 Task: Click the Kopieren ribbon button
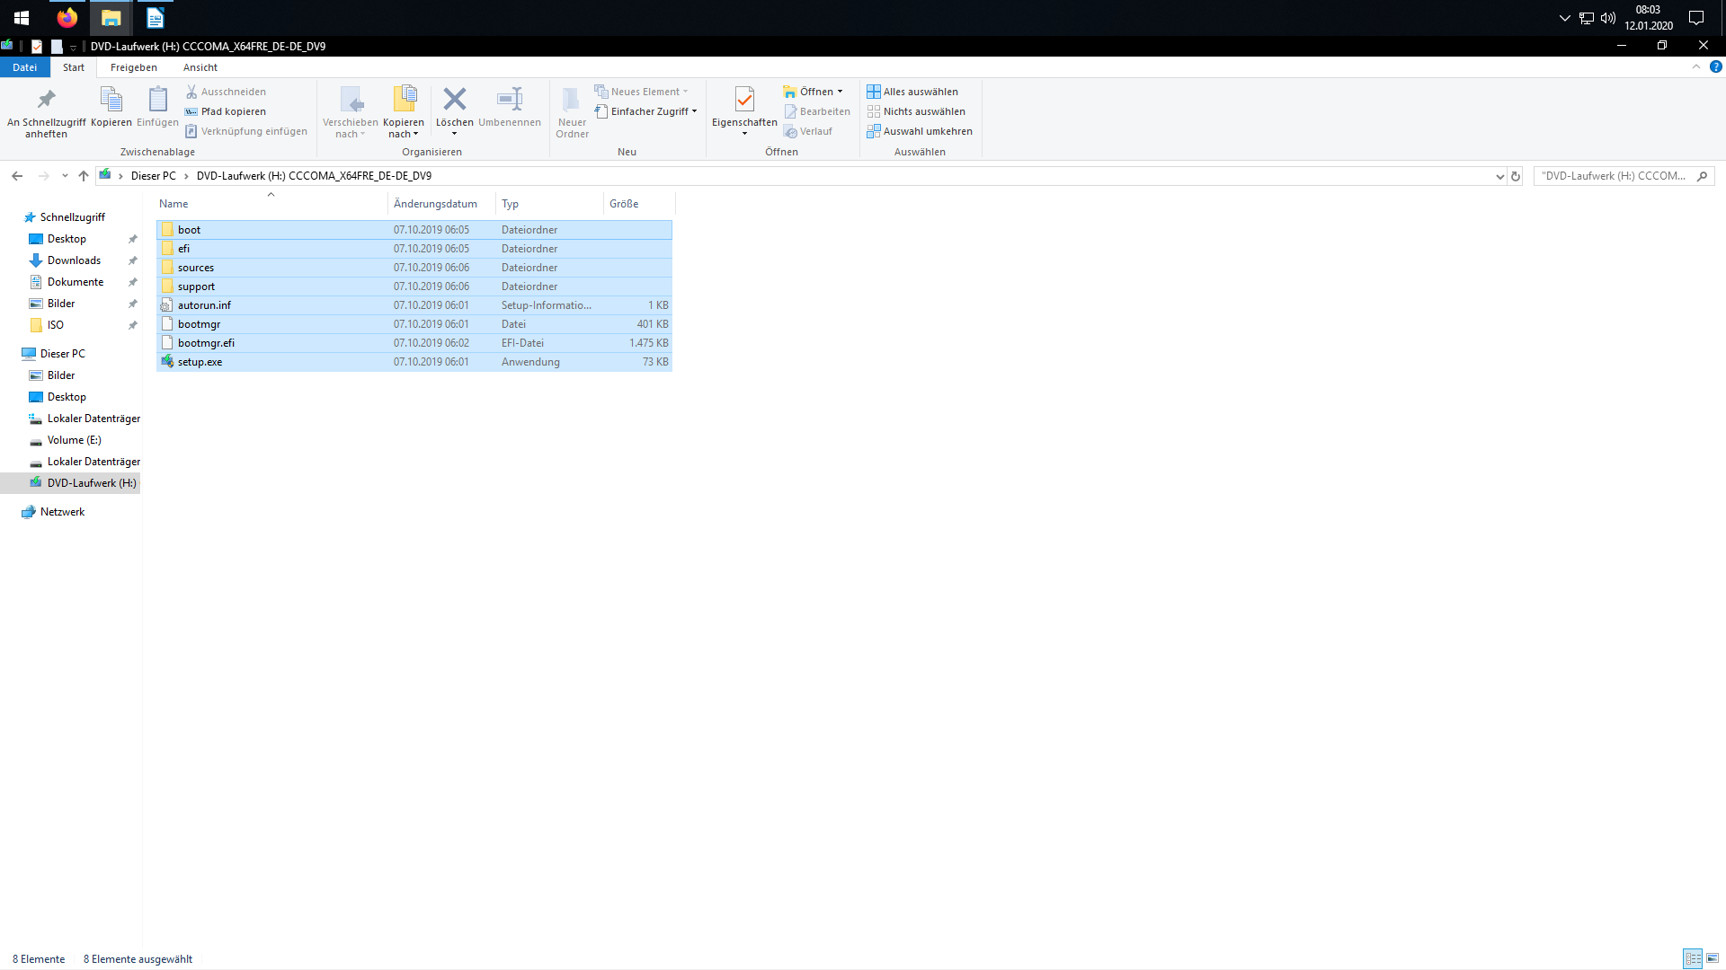click(111, 108)
